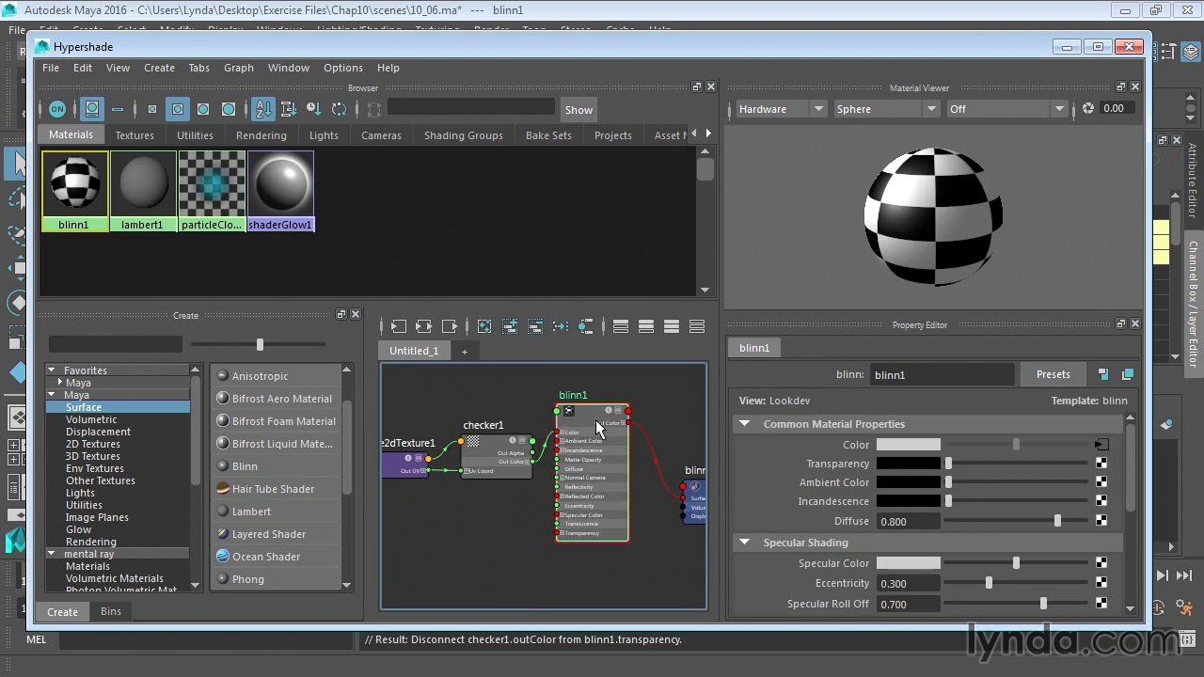This screenshot has width=1204, height=677.
Task: Add a new graph tab with plus
Action: click(464, 351)
